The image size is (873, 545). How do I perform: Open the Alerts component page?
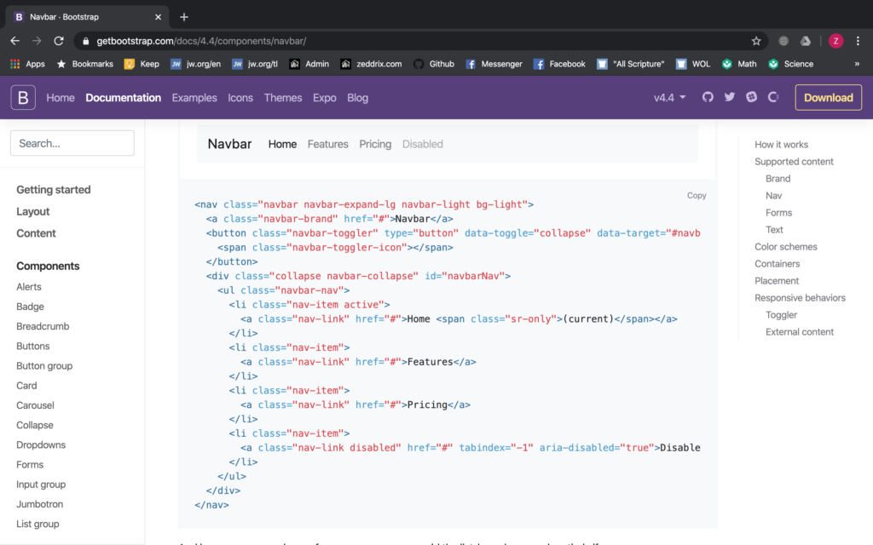pos(29,287)
